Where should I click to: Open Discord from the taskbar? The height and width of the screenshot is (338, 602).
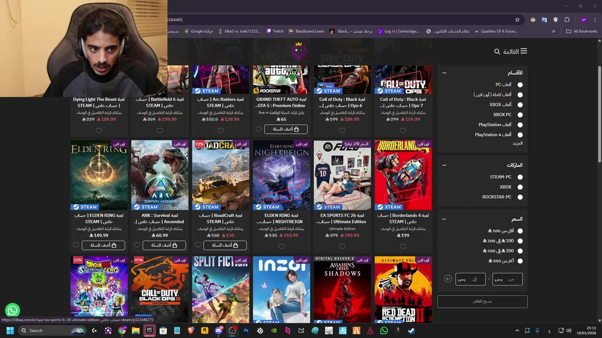(218, 330)
